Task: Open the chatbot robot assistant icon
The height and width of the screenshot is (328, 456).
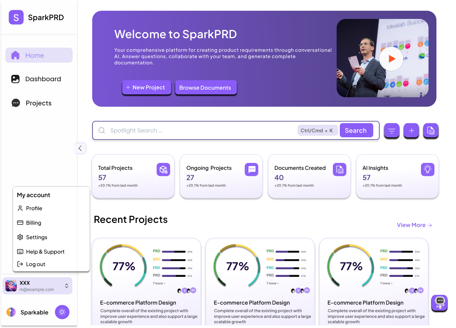Action: coord(440,303)
